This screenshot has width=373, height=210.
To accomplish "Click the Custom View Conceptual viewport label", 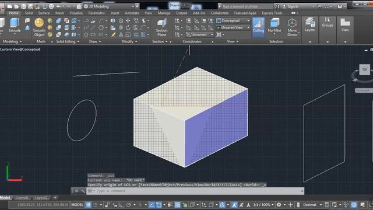I will (x=20, y=49).
